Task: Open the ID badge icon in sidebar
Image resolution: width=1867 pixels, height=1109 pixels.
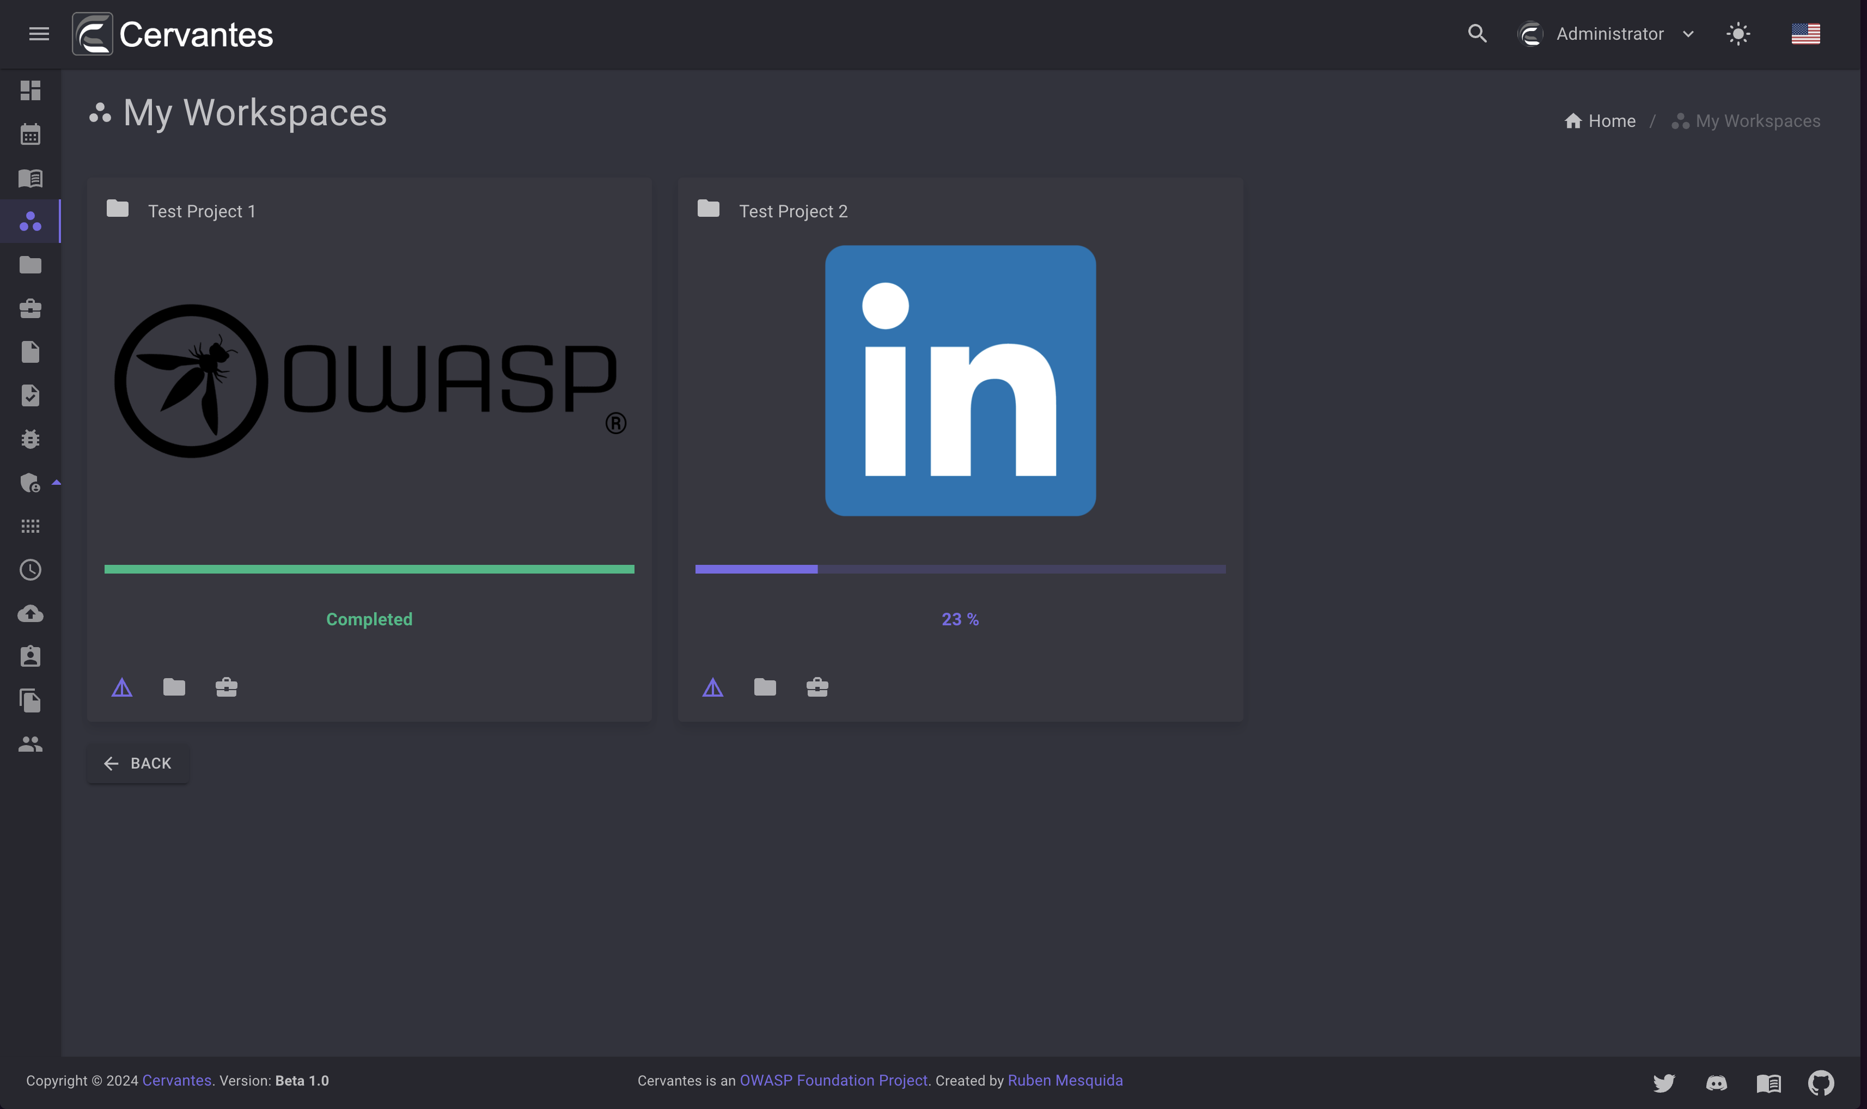Action: [30, 656]
